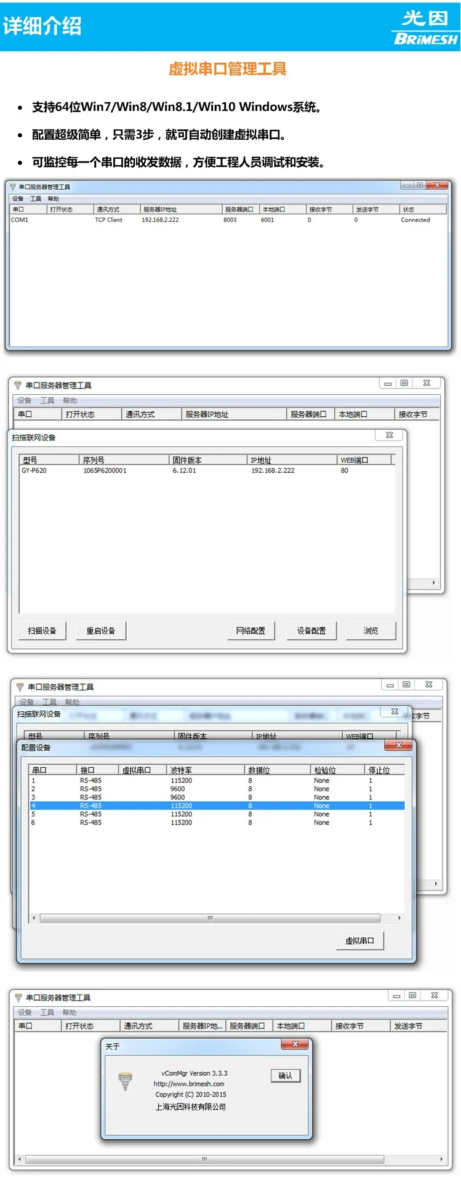This screenshot has height=1186, width=461.
Task: Open the 设备 menu in the first window
Action: 18,199
